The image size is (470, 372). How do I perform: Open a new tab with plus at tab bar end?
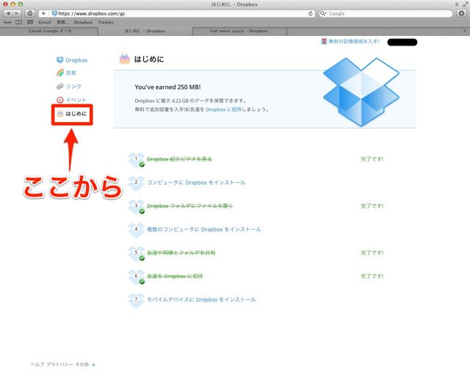465,31
